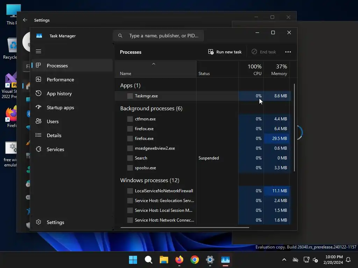
Task: Click the process search input field
Action: coord(158,36)
